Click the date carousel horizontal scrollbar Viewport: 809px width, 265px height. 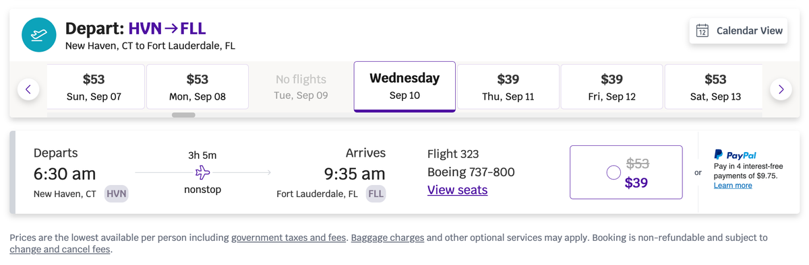point(183,115)
